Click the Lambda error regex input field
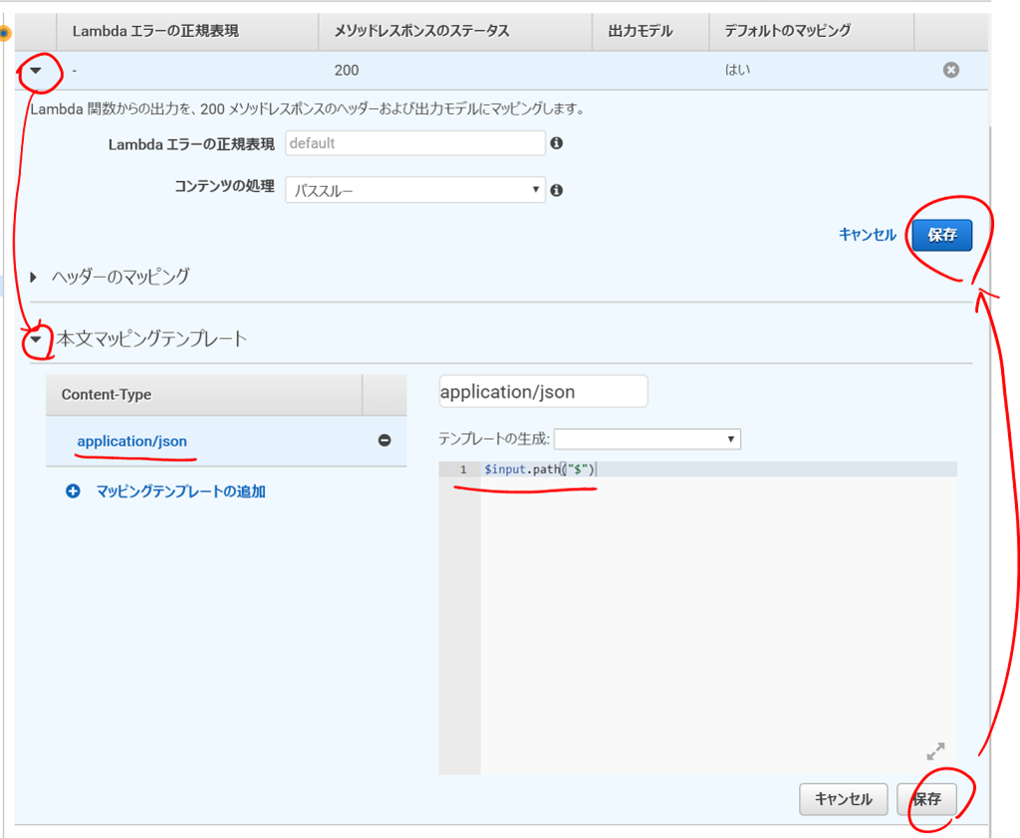Viewport: 1020px width, 838px height. (415, 143)
